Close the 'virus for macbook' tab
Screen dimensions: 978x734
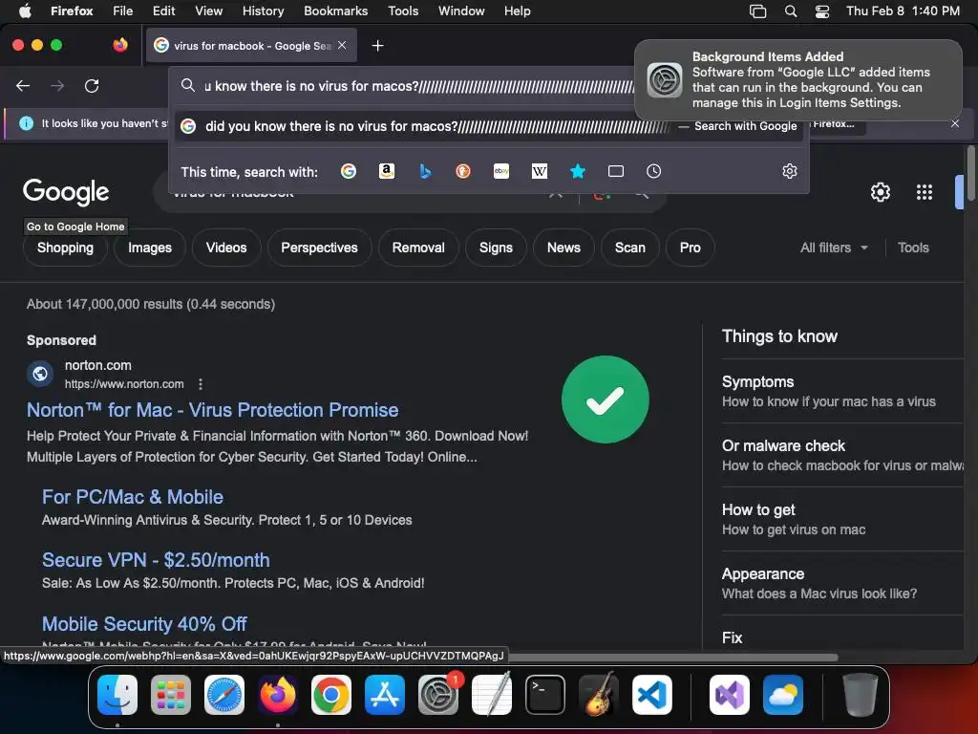coord(342,45)
